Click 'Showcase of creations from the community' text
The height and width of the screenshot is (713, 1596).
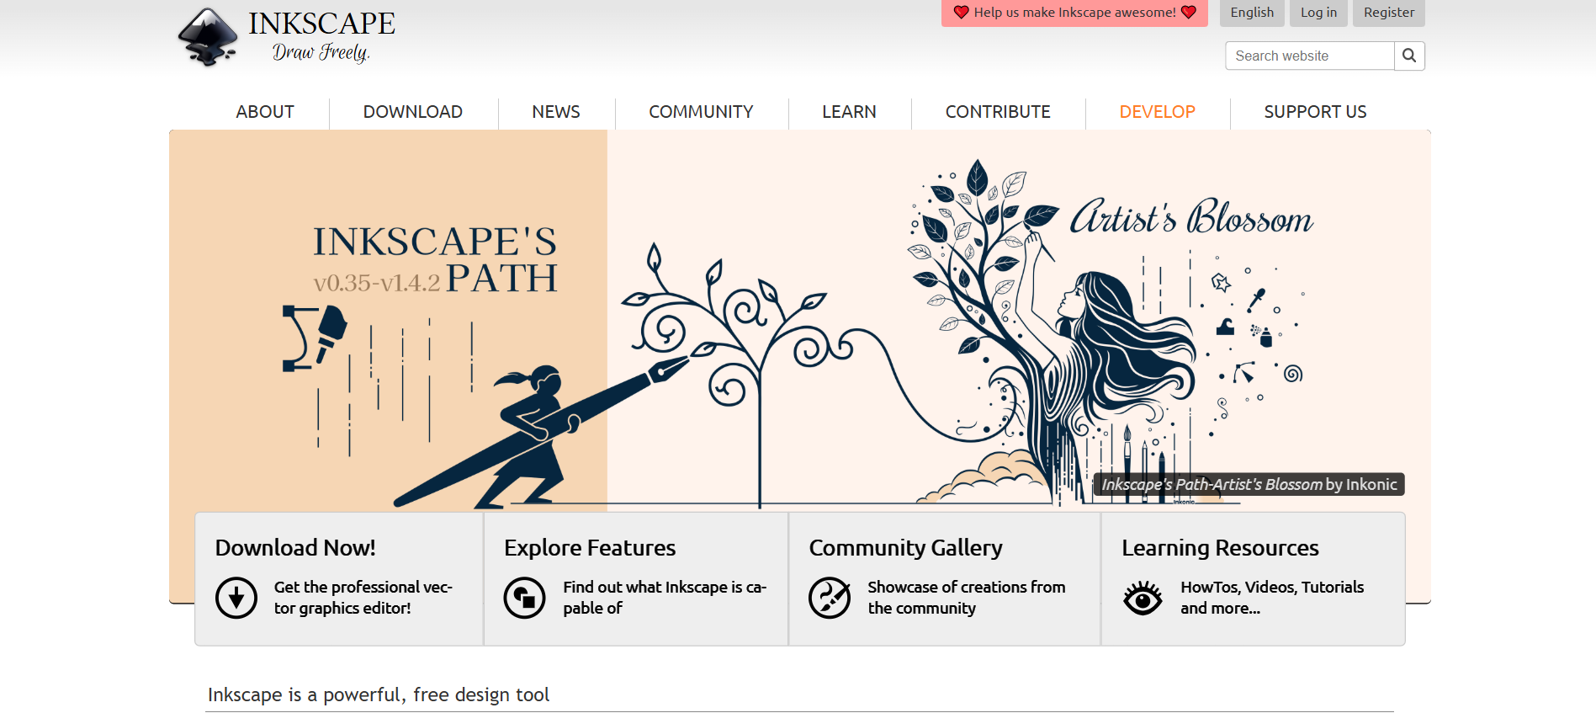967,598
